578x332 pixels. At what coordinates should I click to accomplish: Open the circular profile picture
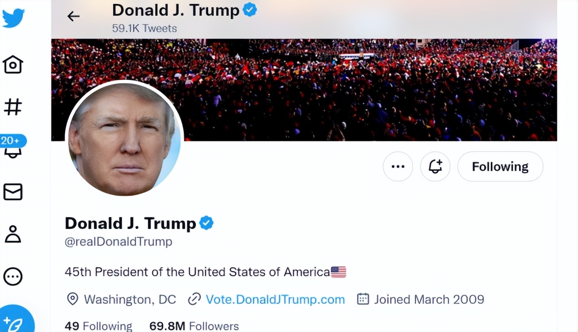(124, 139)
